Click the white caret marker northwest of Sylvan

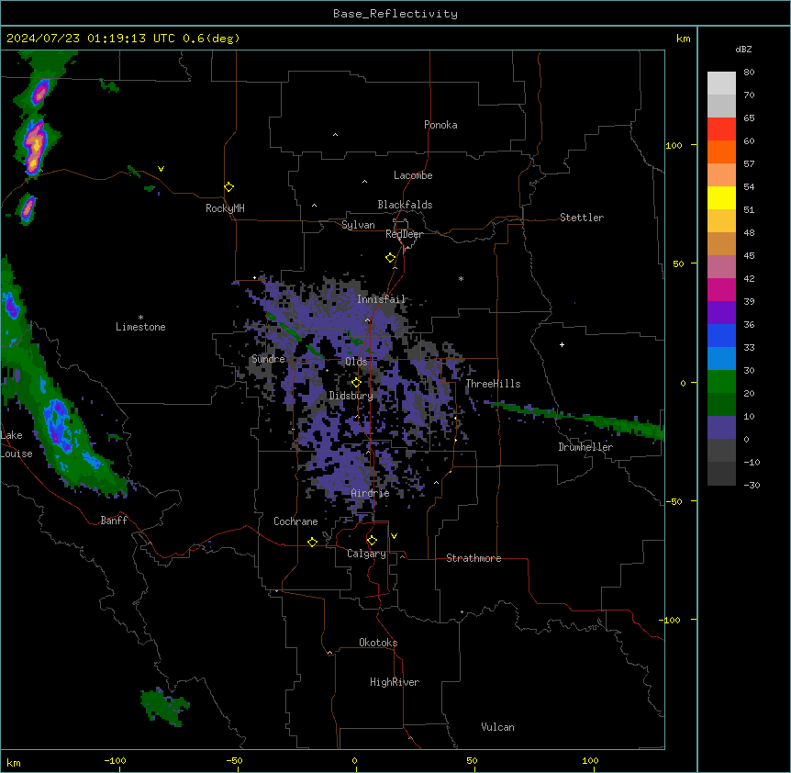point(314,206)
